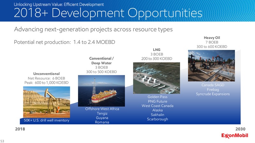
Task: Click '3 BOEB' under the LNG heading
Action: coord(157,54)
